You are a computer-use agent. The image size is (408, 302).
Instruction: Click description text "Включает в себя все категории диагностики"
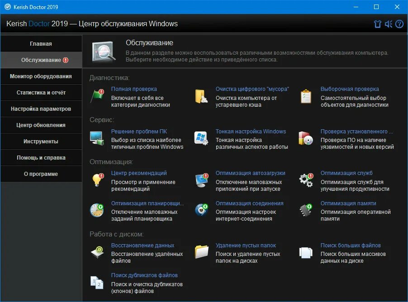141,101
